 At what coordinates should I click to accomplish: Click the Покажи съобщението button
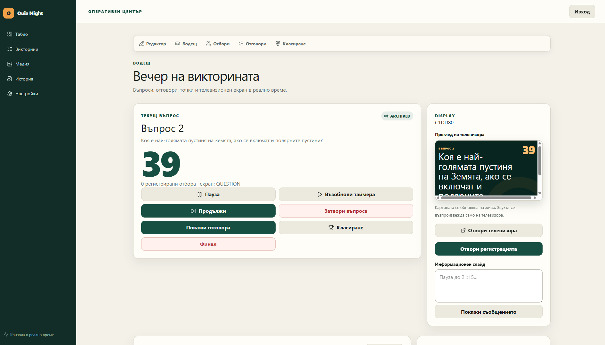(x=489, y=311)
